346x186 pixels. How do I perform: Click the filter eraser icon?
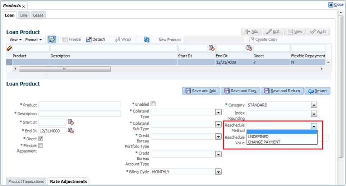pos(9,48)
